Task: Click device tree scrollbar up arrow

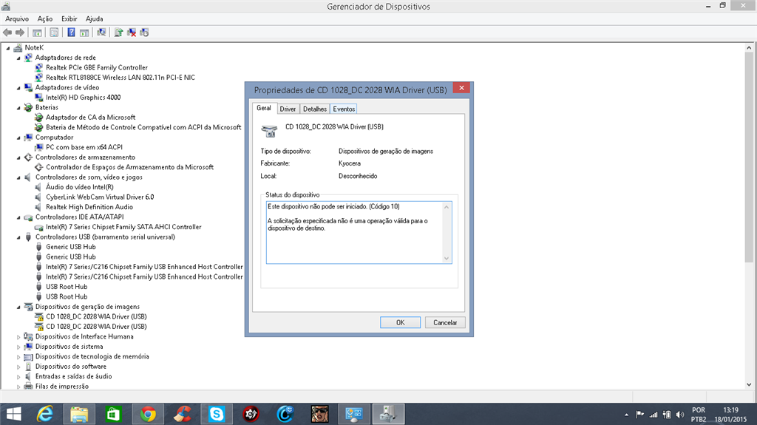Action: (x=749, y=48)
